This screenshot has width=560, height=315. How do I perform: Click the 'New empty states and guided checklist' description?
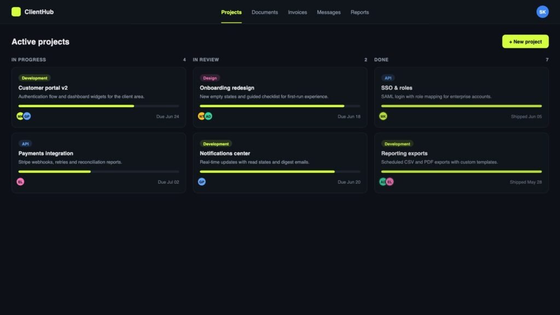[x=264, y=96]
